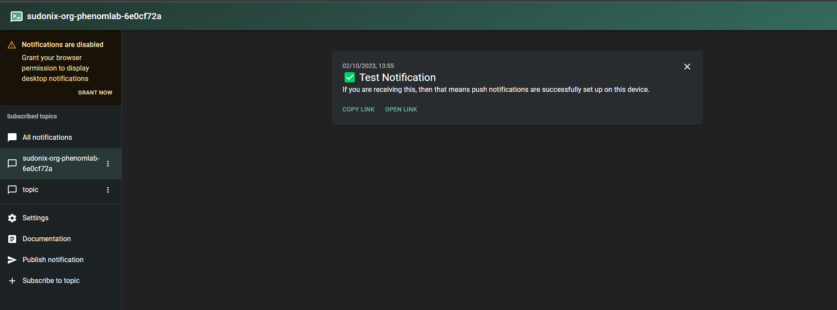The image size is (837, 310).
Task: Open options menu for sudonix-org-phenomlab topic
Action: 108,164
